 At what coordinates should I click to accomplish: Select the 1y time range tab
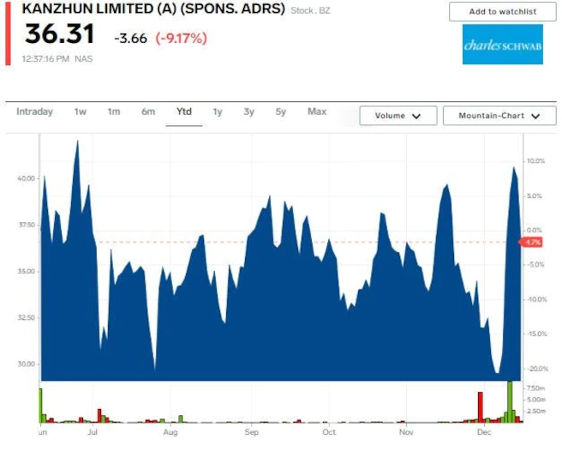click(218, 111)
